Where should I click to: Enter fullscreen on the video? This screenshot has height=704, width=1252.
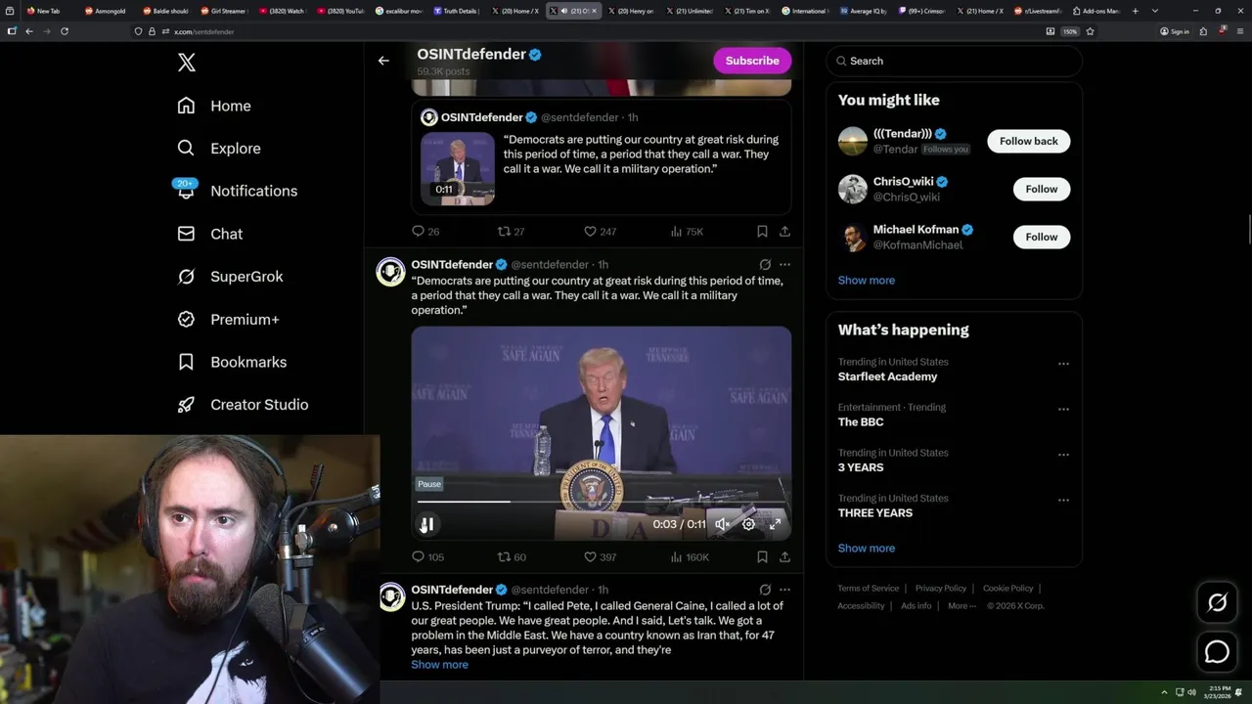click(x=775, y=524)
